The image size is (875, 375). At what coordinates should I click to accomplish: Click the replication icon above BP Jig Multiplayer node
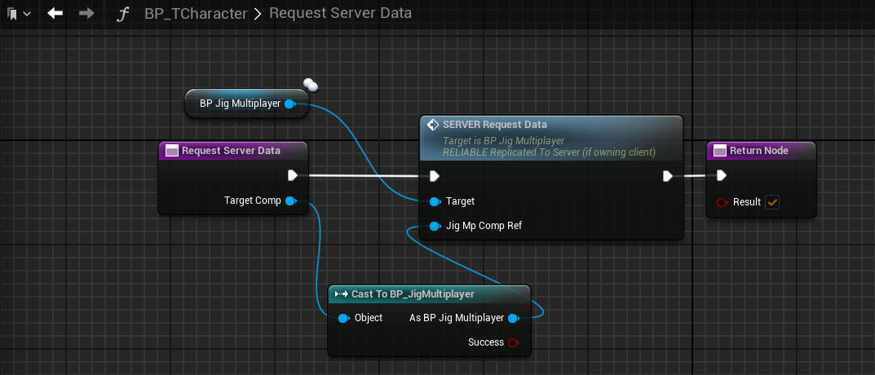(x=310, y=84)
